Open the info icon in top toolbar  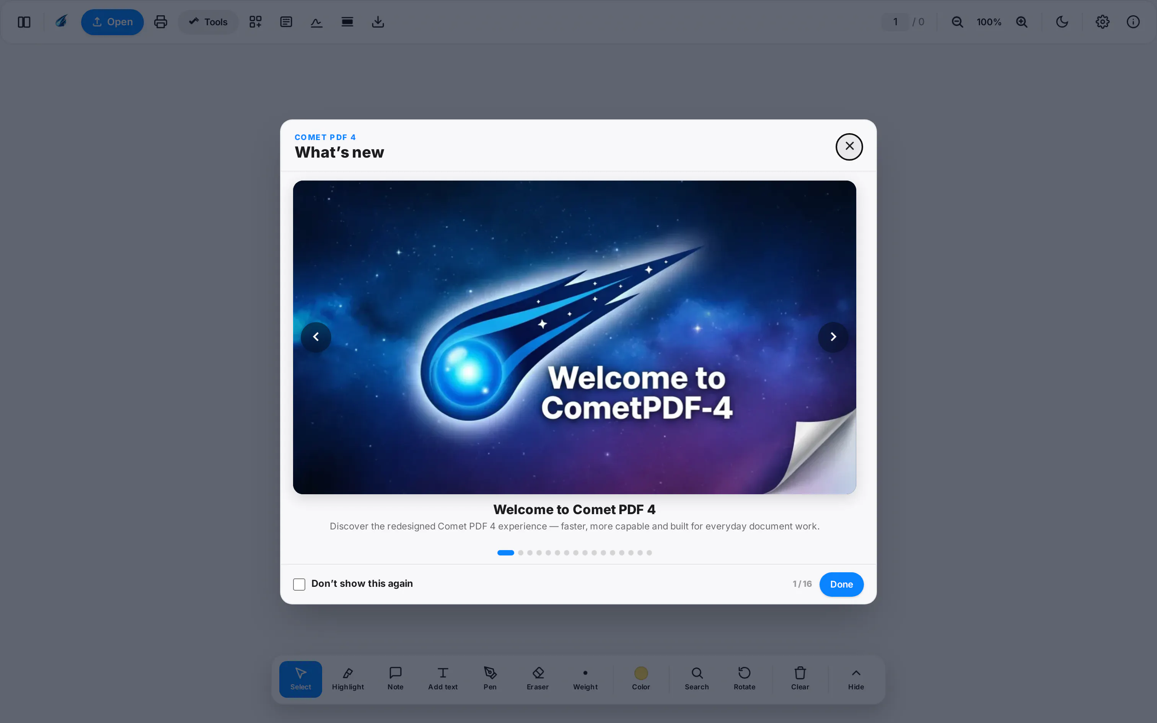click(1133, 22)
